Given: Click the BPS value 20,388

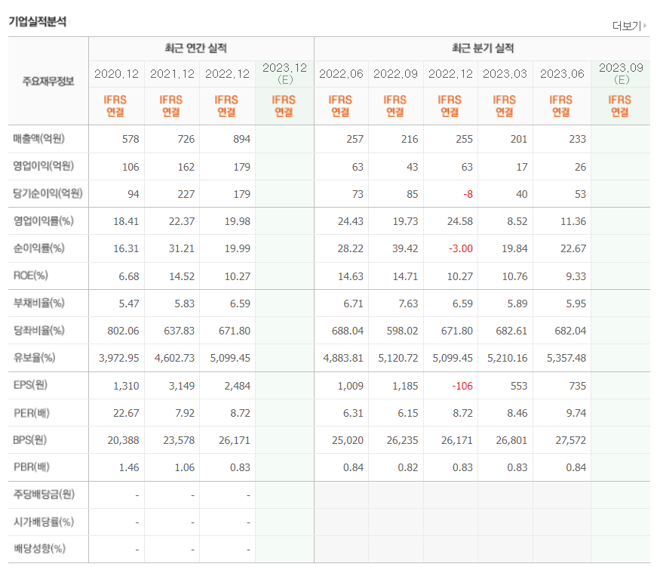Looking at the screenshot, I should (x=123, y=440).
